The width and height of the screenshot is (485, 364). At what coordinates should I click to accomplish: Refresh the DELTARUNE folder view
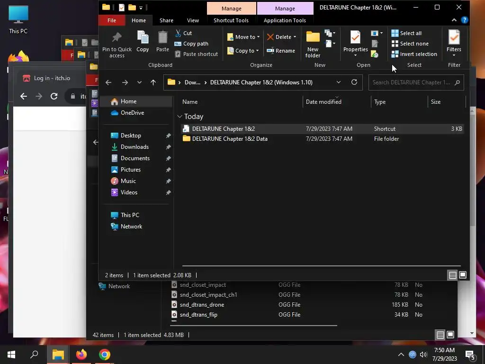[x=354, y=82]
